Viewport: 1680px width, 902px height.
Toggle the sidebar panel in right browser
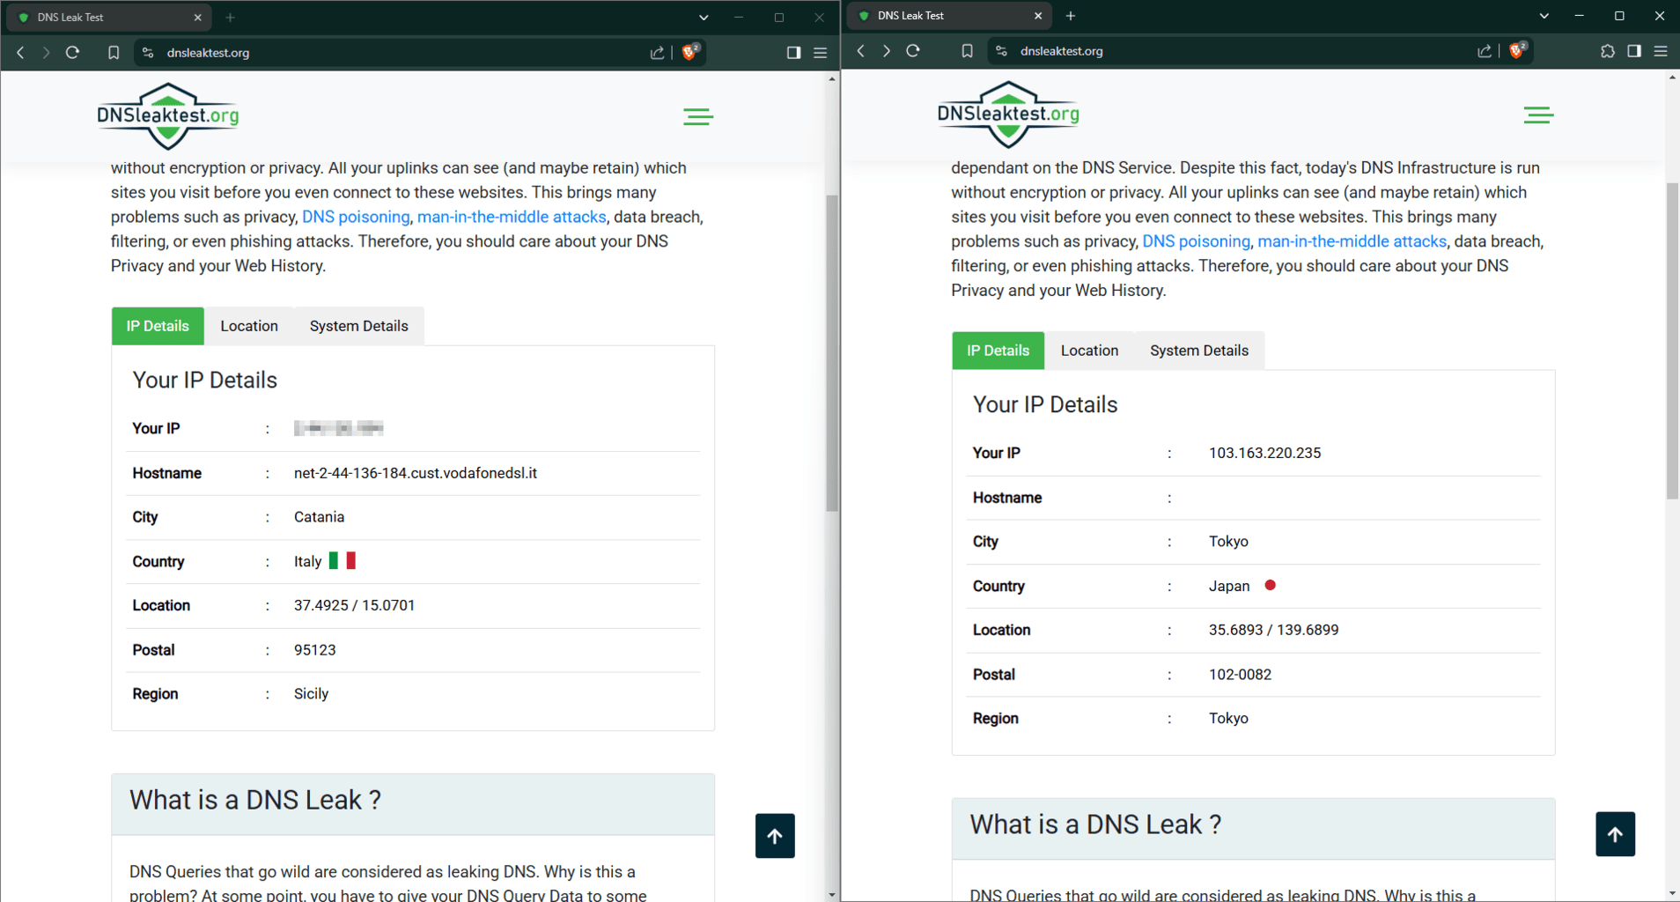(1633, 50)
